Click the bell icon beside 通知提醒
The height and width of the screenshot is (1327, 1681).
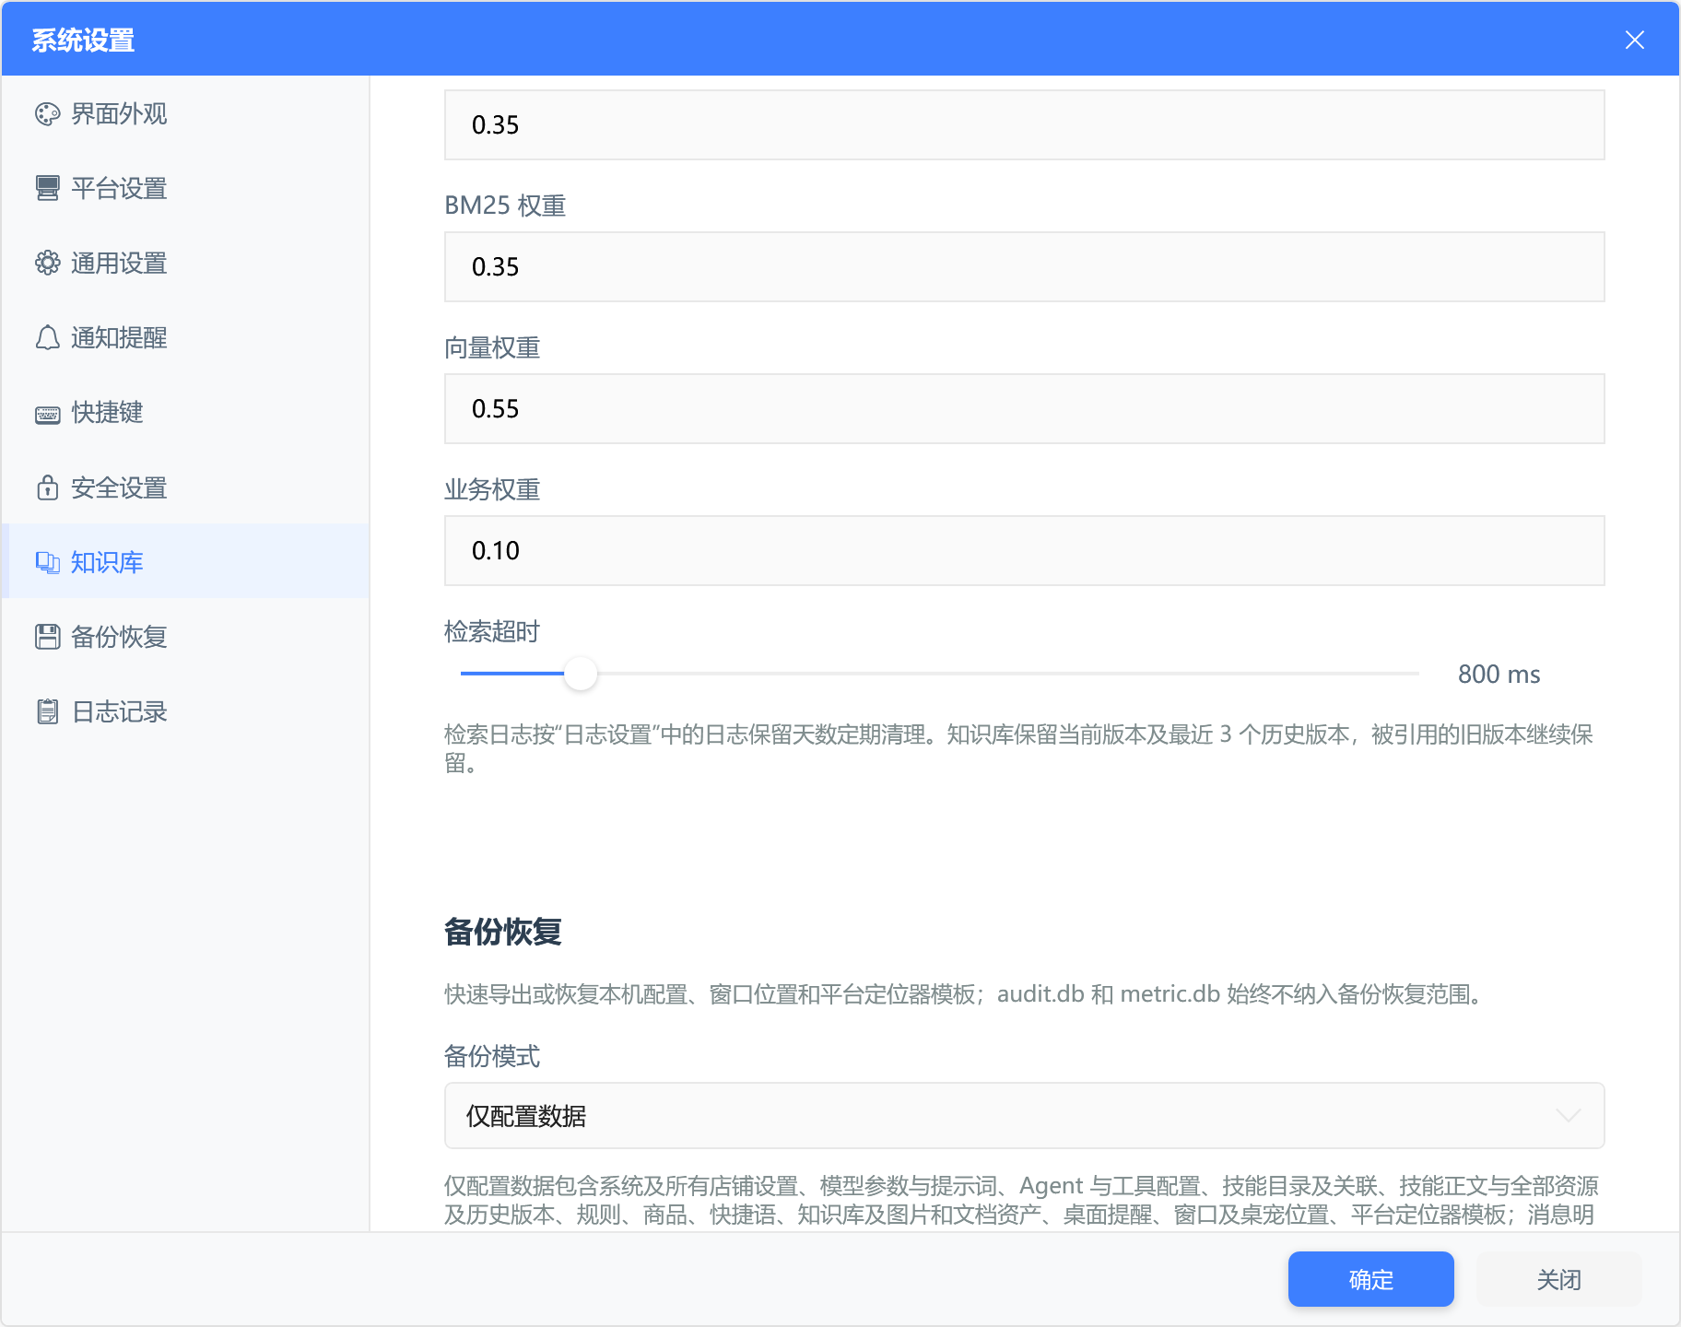point(47,337)
